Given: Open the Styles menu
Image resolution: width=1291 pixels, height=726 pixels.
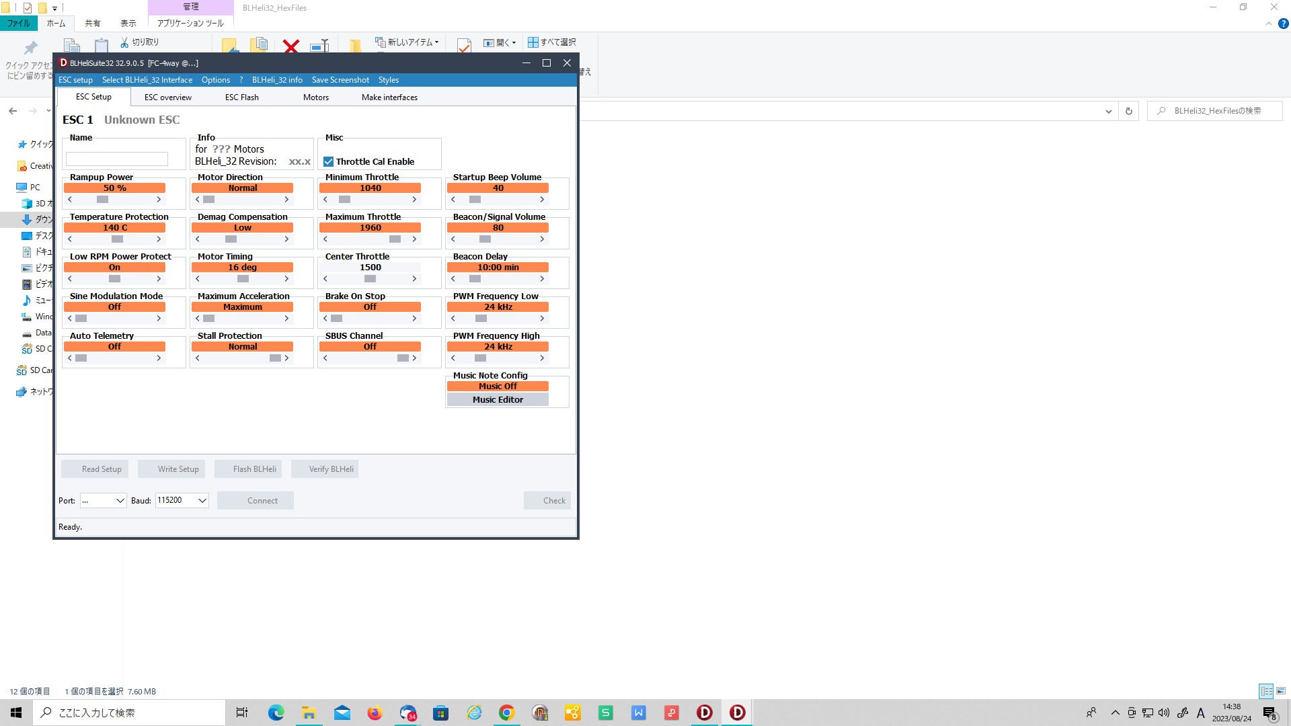Looking at the screenshot, I should pyautogui.click(x=389, y=80).
